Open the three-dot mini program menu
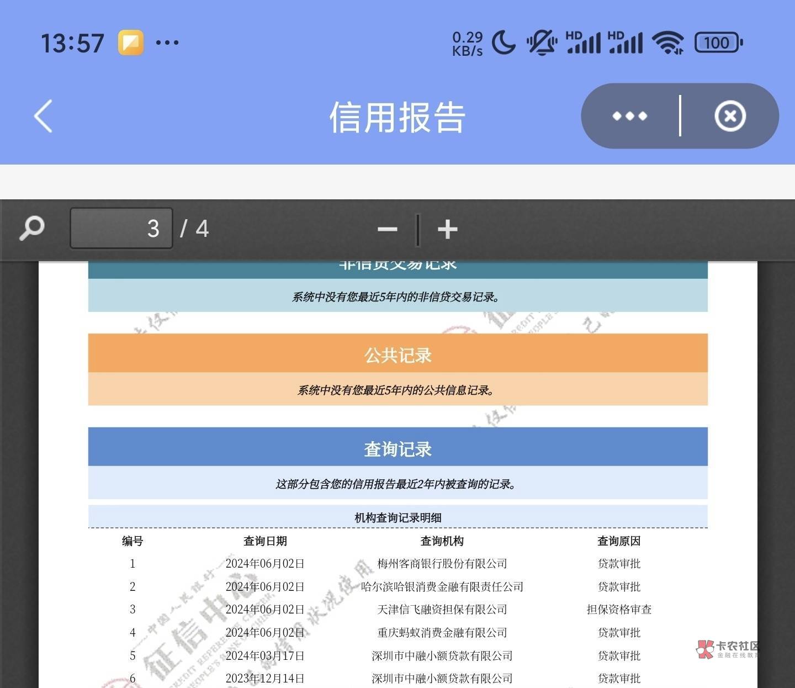This screenshot has height=688, width=795. 630,116
